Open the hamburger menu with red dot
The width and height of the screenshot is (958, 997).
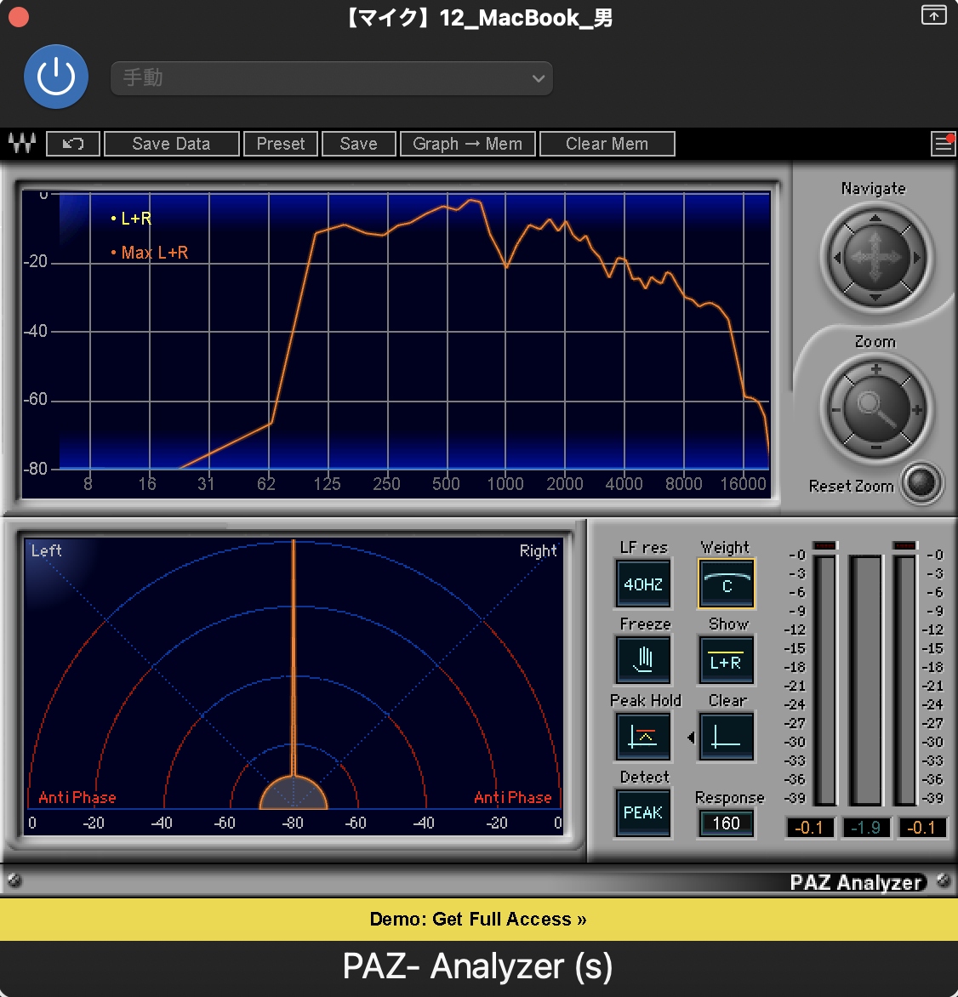943,144
